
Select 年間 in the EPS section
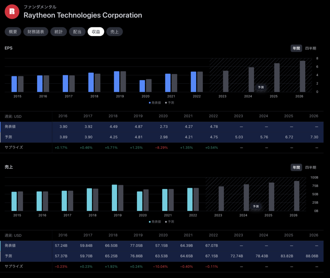point(296,48)
